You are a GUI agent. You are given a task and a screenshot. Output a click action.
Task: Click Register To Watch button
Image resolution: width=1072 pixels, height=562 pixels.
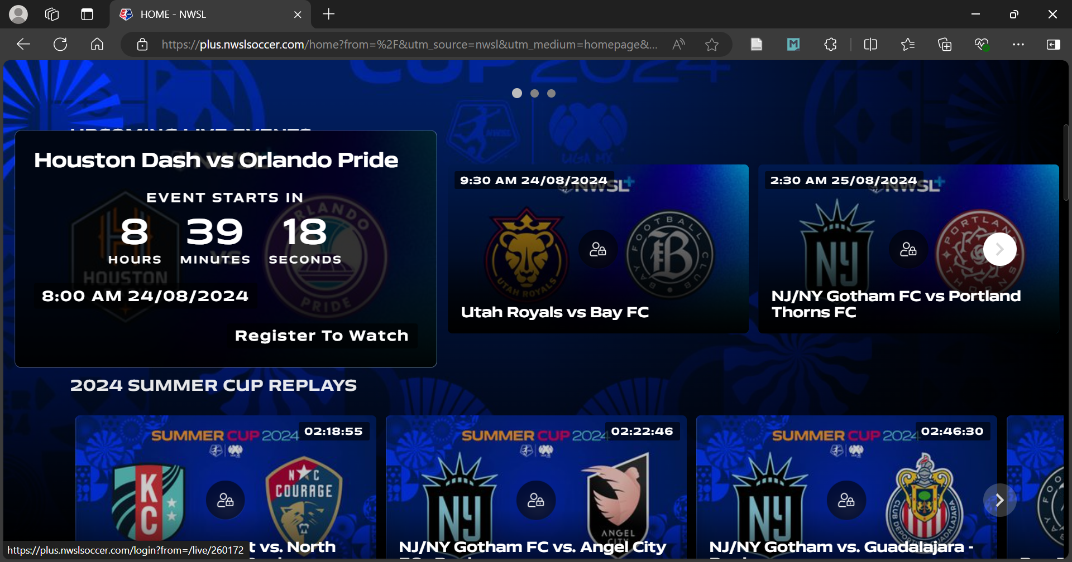pos(322,336)
